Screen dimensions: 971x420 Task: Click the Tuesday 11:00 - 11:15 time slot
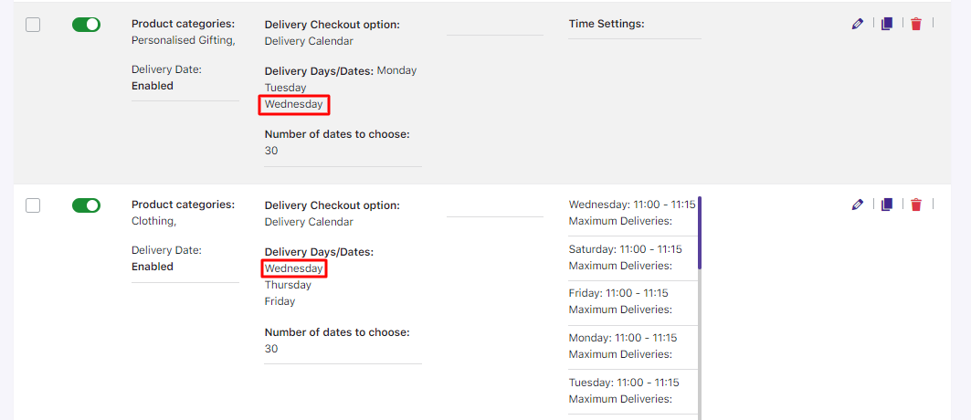click(x=624, y=383)
